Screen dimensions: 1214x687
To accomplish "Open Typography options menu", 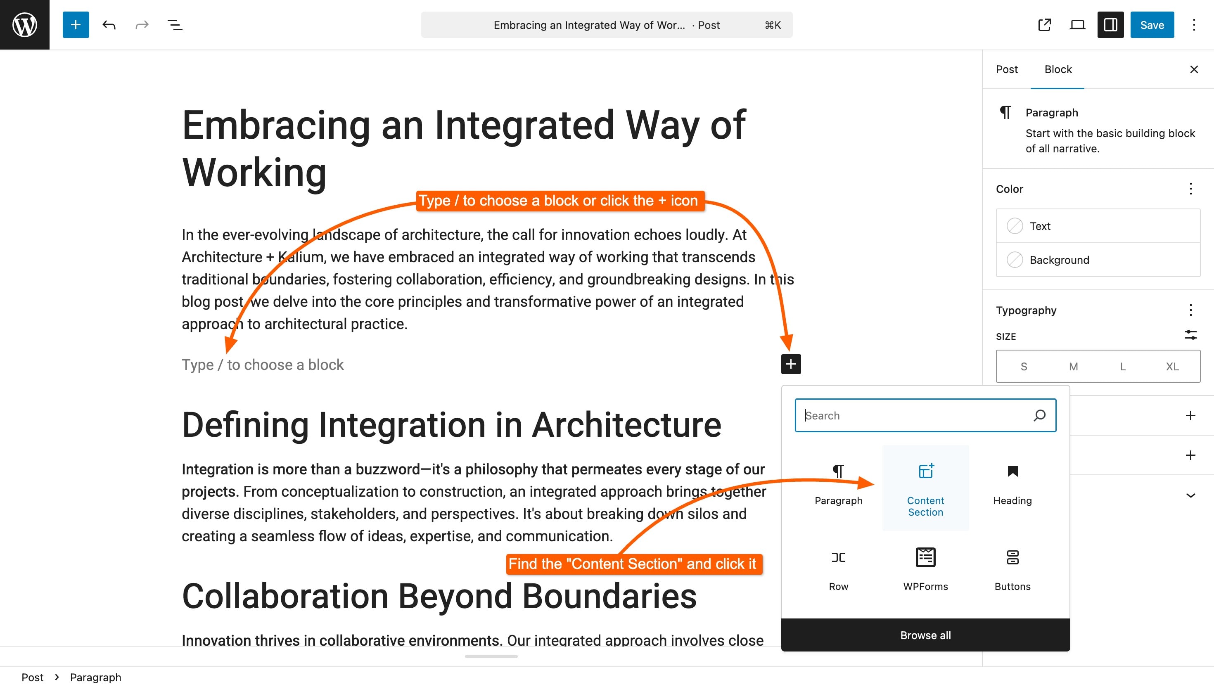I will (x=1190, y=310).
